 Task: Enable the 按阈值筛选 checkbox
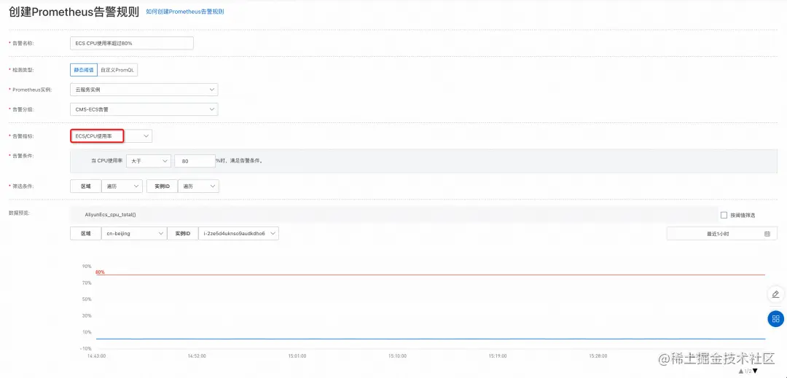click(724, 215)
